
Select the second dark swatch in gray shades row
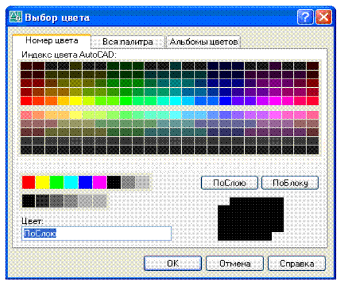42,201
